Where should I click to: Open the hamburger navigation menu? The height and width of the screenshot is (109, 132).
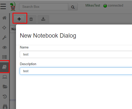(x=3, y=7)
